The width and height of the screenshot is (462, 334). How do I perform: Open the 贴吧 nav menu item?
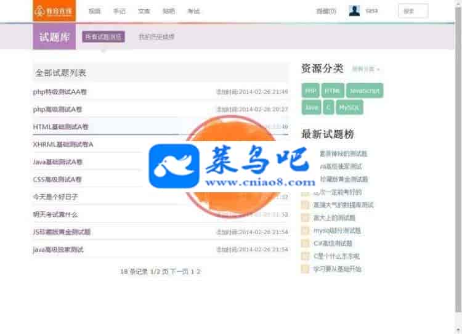click(x=169, y=11)
